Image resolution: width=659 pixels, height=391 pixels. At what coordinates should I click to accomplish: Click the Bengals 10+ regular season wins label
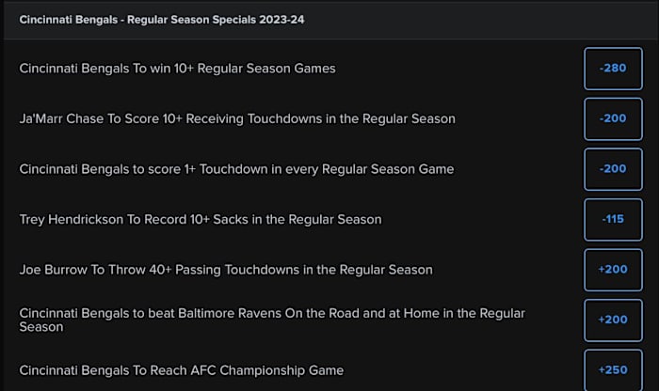tap(177, 69)
